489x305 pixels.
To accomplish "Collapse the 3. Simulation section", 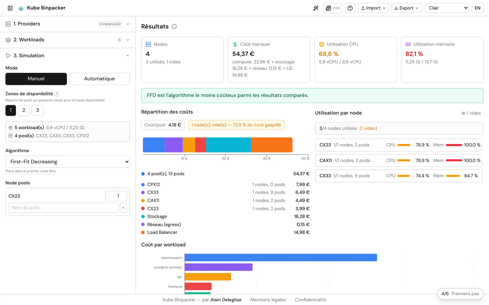I will coord(68,56).
